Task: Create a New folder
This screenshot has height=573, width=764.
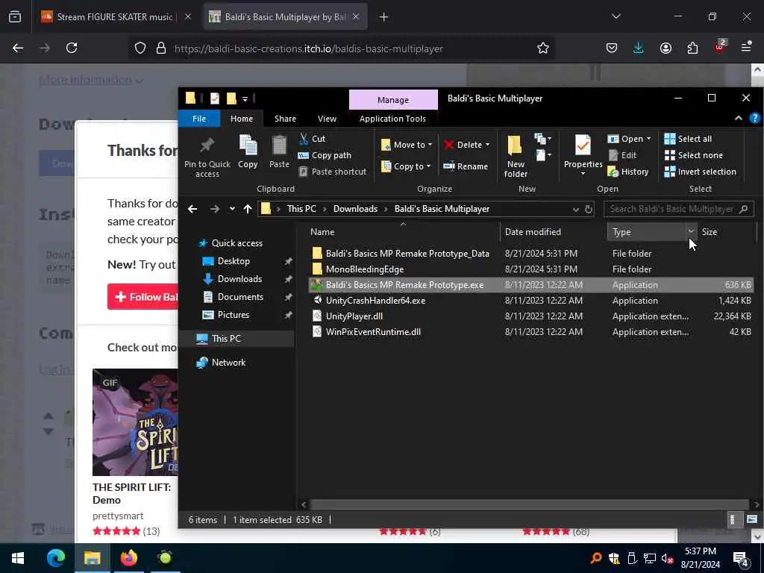Action: click(x=516, y=157)
